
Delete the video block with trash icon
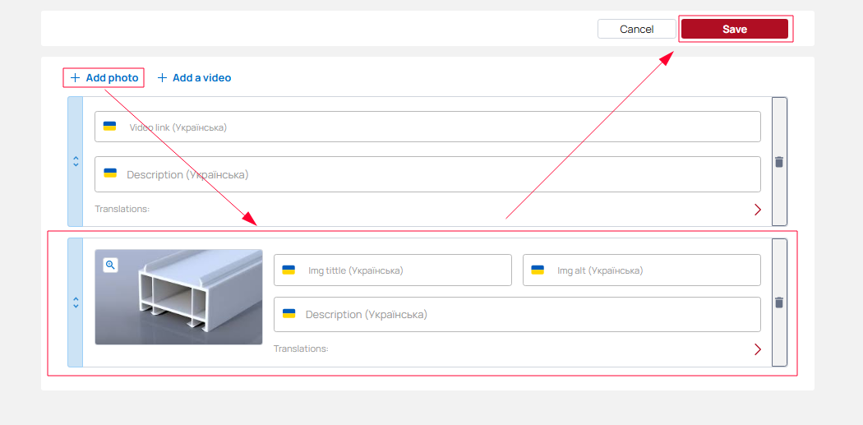click(779, 162)
